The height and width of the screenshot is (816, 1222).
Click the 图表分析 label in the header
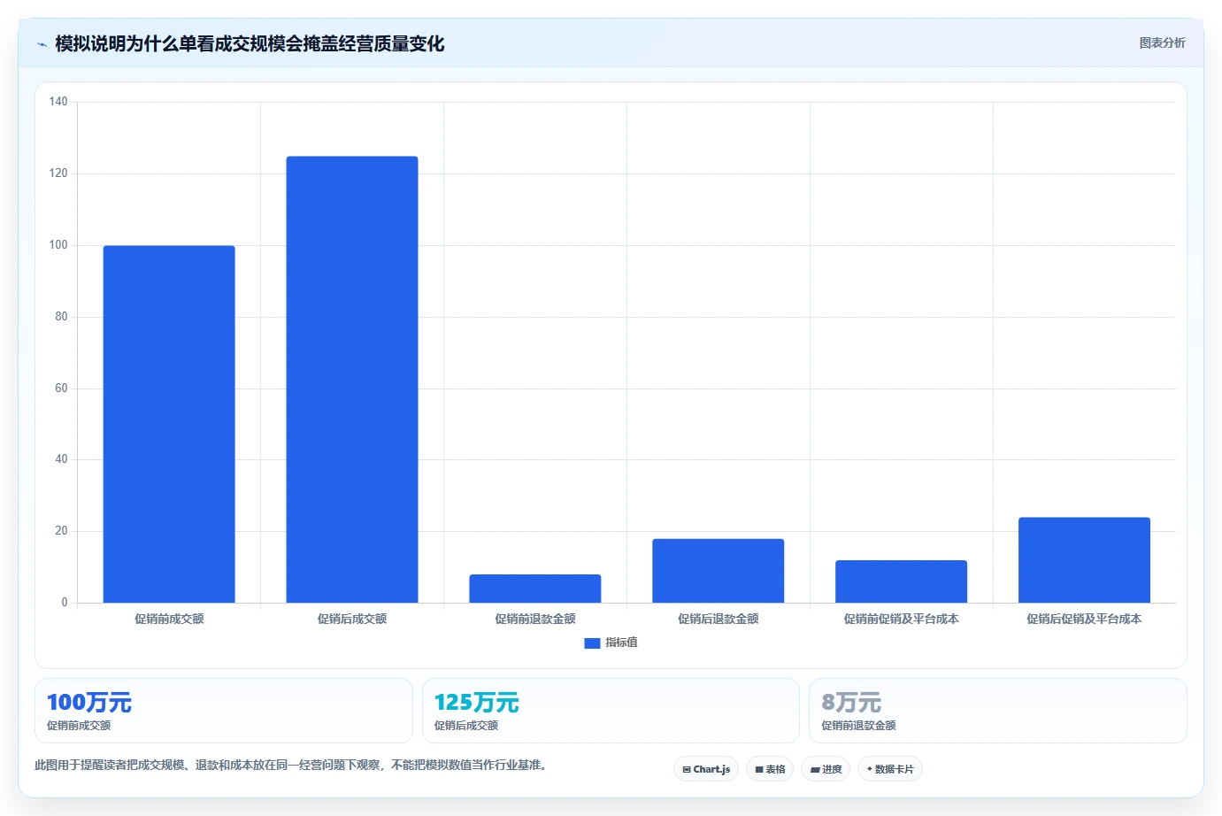[1162, 42]
